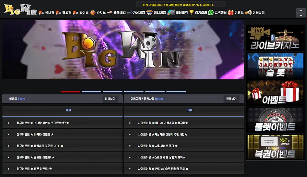The image size is (307, 177).
Task: Open 이벤트 via the gift icon in the nav
Action: click(x=231, y=12)
